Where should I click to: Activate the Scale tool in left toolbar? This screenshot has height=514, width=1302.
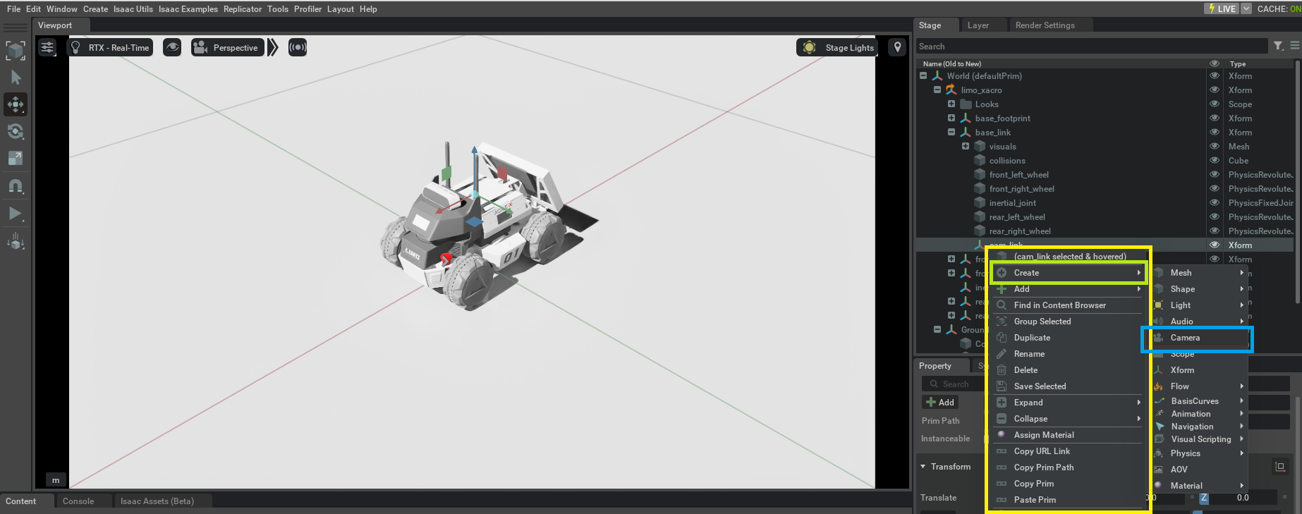(x=16, y=159)
